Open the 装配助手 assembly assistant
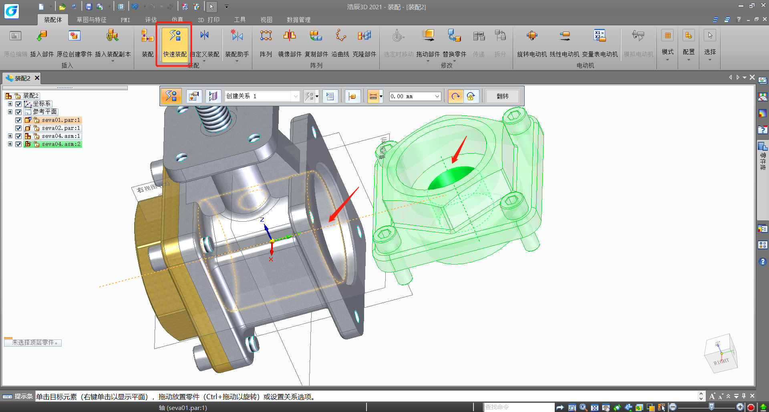The width and height of the screenshot is (769, 412). pyautogui.click(x=237, y=44)
